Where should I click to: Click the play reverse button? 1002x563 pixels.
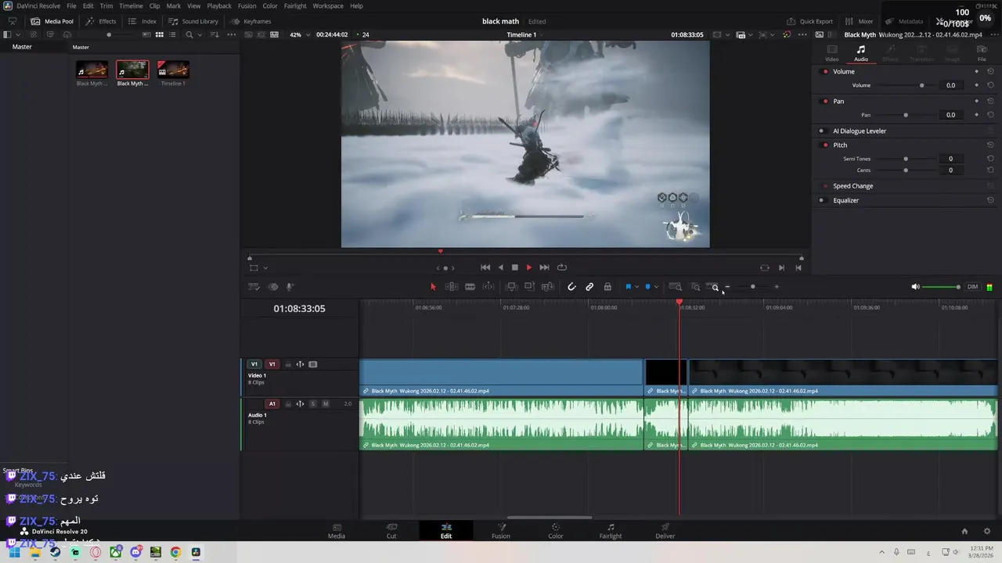tap(501, 267)
